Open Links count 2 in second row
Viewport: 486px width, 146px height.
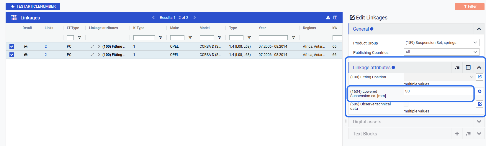pyautogui.click(x=46, y=55)
